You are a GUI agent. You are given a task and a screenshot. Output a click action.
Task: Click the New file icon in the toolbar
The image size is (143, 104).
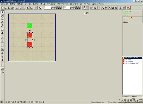(x=2, y=8)
